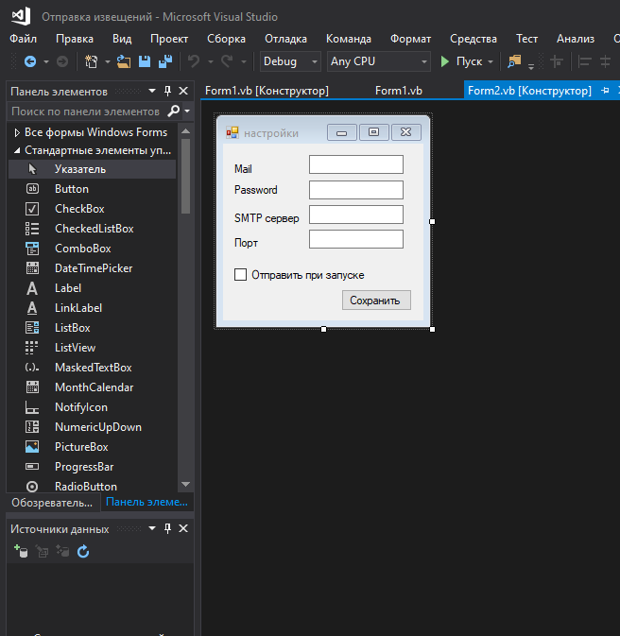
Task: Refresh the Источники данных panel
Action: [82, 551]
